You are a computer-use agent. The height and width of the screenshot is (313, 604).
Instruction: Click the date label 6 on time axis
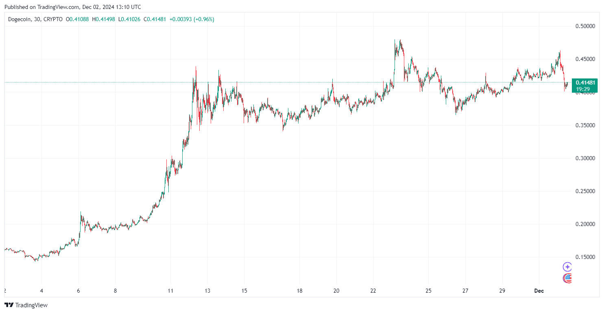[78, 291]
